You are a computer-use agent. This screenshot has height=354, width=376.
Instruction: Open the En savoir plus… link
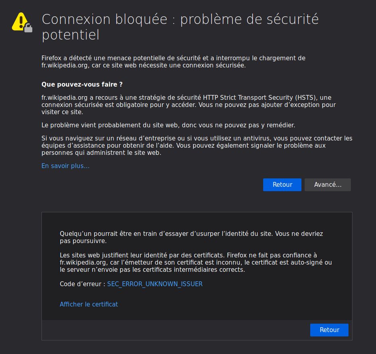65,166
